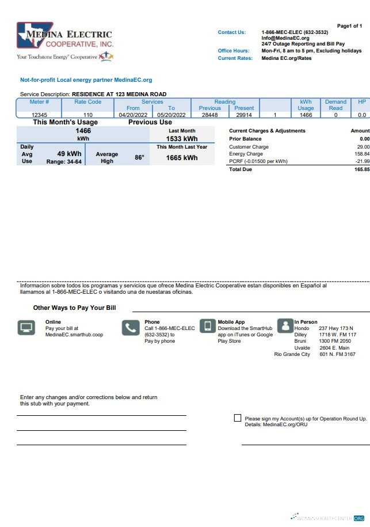Screen dimensions: 370x527
Task: Click the Touchstone Energy star figures icon
Action: [x=106, y=56]
